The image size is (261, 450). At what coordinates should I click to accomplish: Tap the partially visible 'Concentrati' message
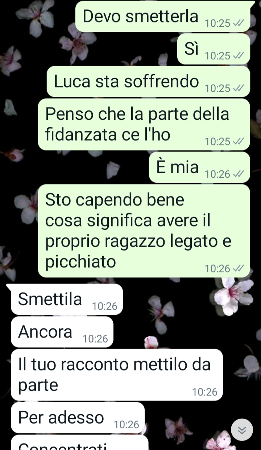coord(79,443)
